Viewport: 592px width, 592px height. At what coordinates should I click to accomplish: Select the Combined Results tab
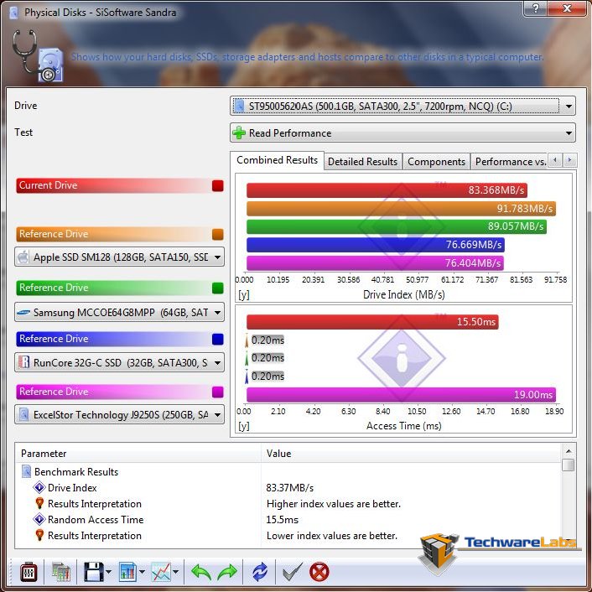pyautogui.click(x=277, y=160)
